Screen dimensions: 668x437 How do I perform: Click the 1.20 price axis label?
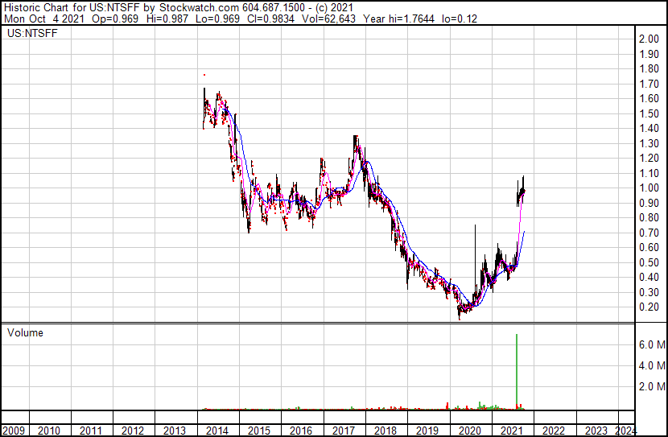pos(649,158)
